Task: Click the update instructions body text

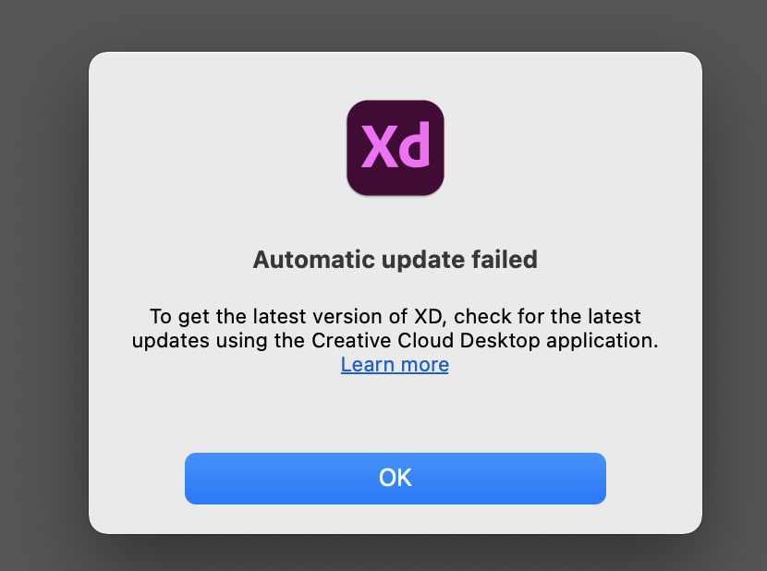Action: (x=395, y=328)
